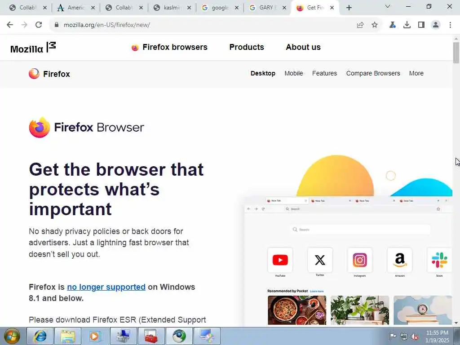Open the Chrome labs flask icon

click(392, 25)
